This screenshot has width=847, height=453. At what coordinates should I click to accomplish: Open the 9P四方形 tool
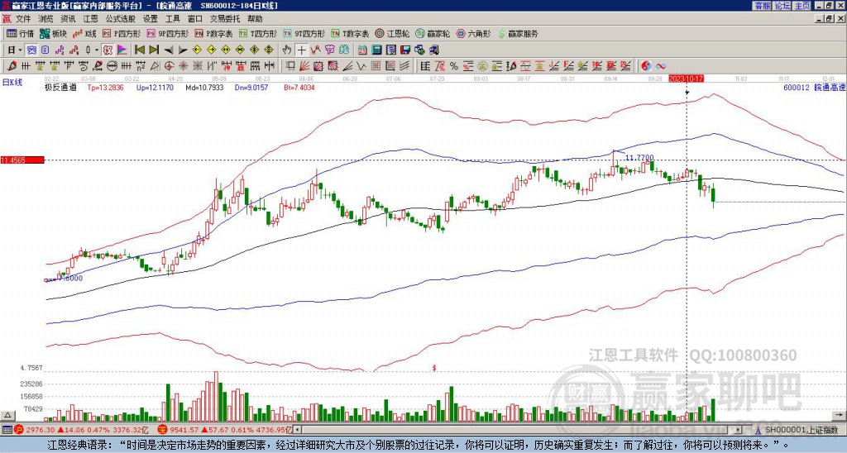tap(168, 33)
